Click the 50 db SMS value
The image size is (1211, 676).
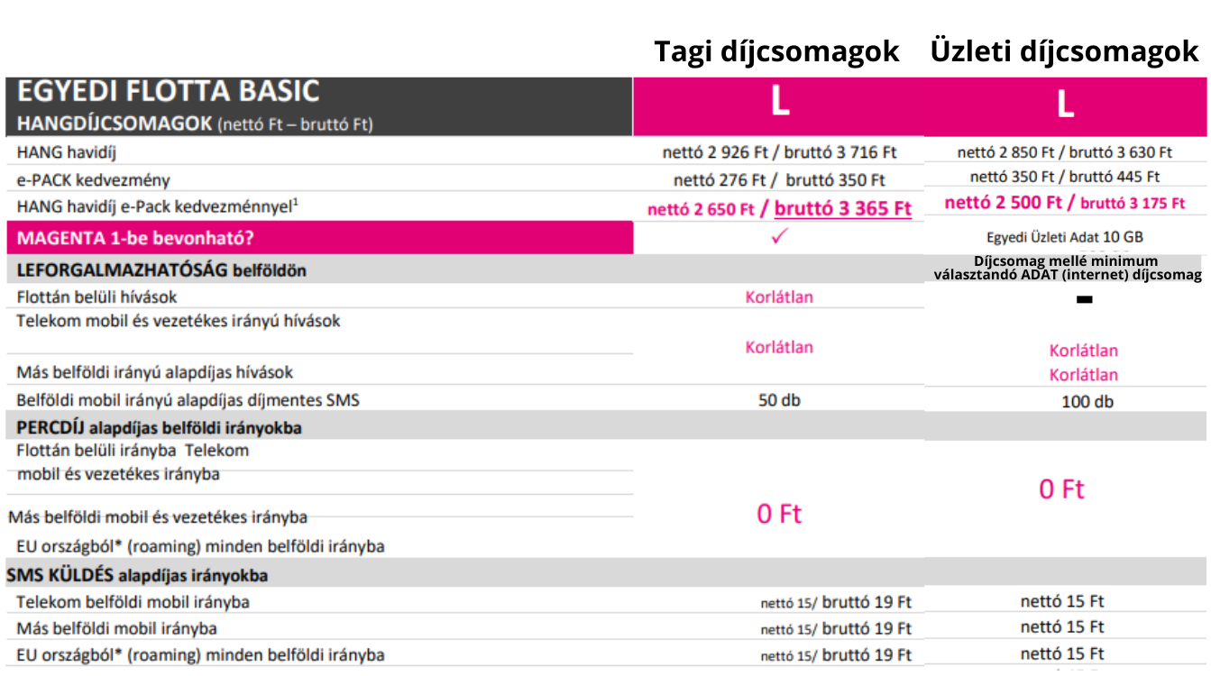[x=779, y=400]
